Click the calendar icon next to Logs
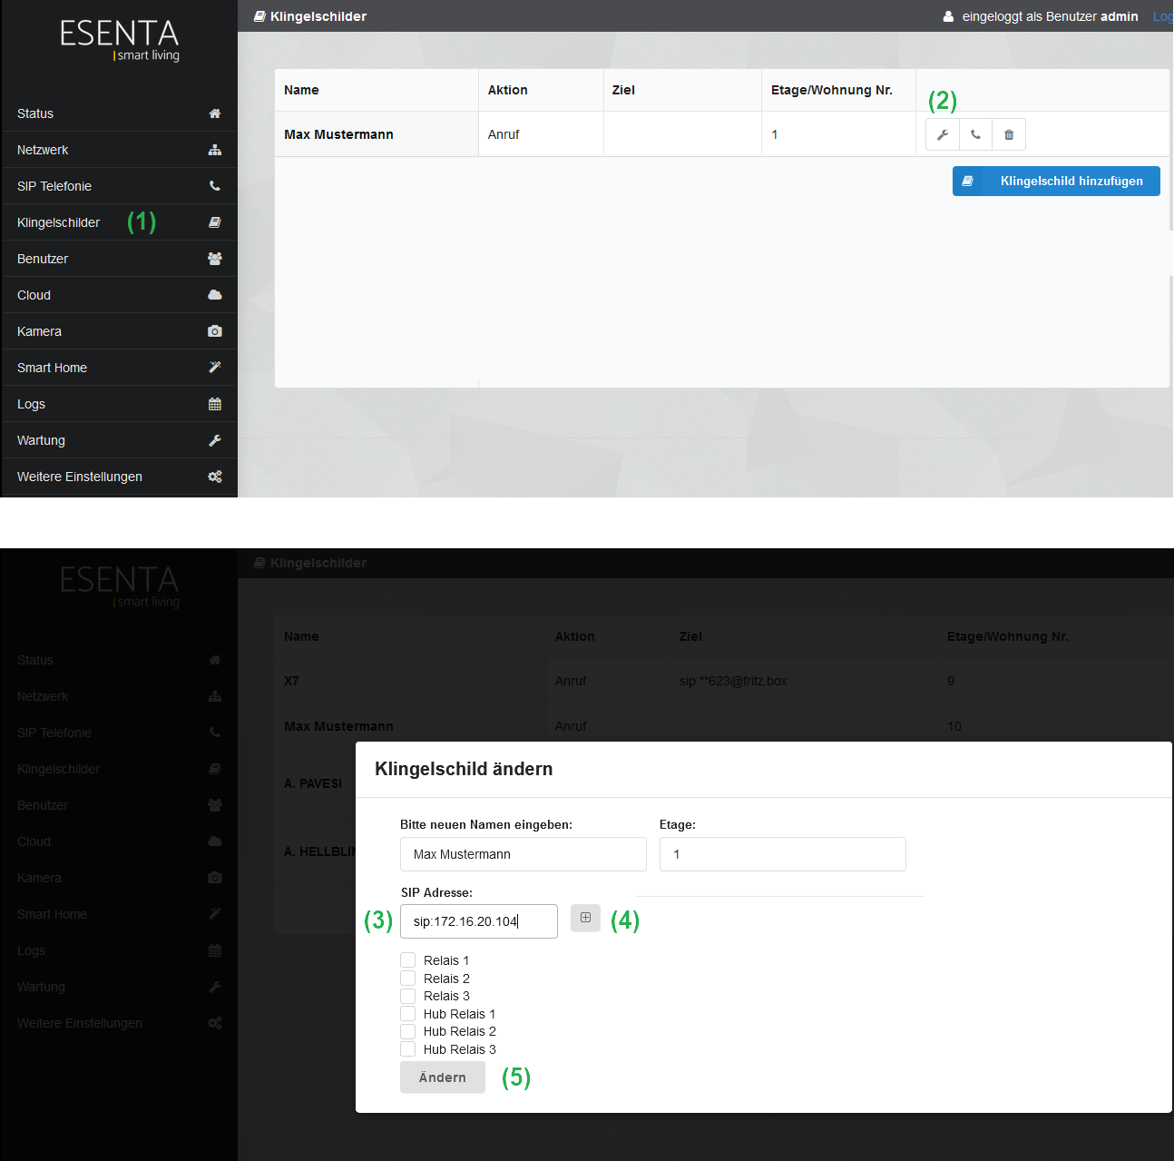1174x1161 pixels. 215,404
